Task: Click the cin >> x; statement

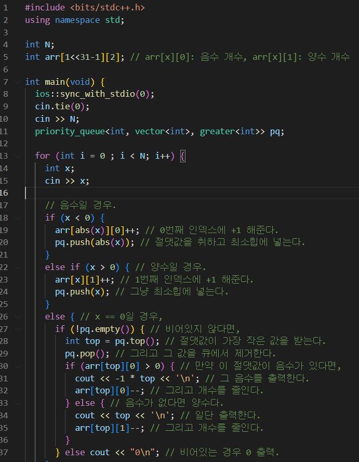Action: pyautogui.click(x=67, y=181)
